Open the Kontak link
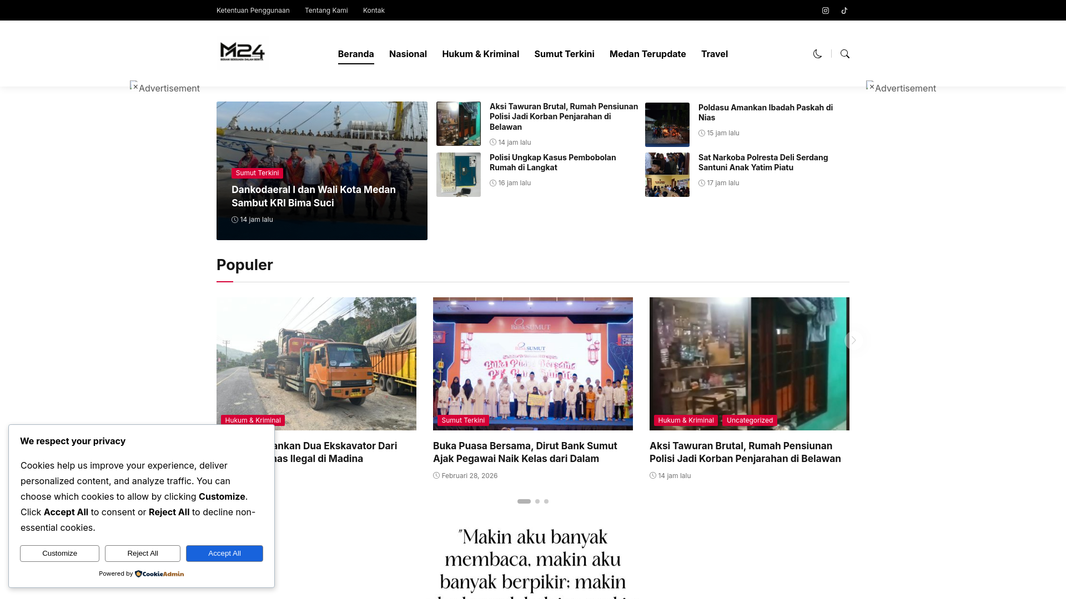Image resolution: width=1066 pixels, height=599 pixels. [374, 11]
